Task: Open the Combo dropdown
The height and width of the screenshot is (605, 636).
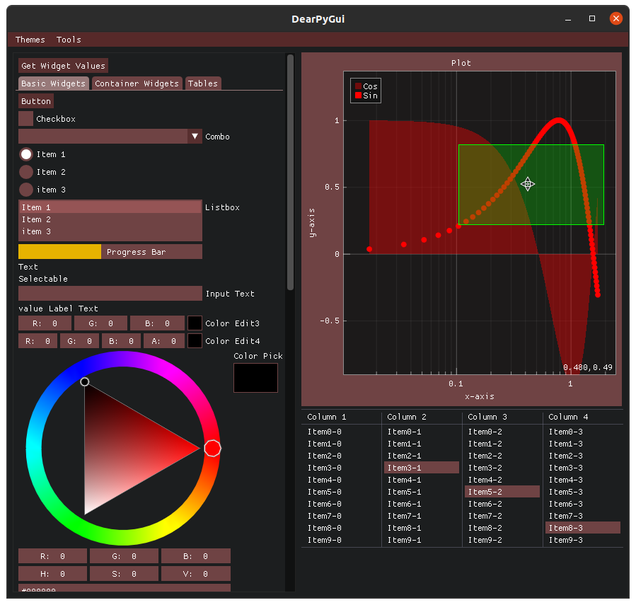Action: pos(195,137)
